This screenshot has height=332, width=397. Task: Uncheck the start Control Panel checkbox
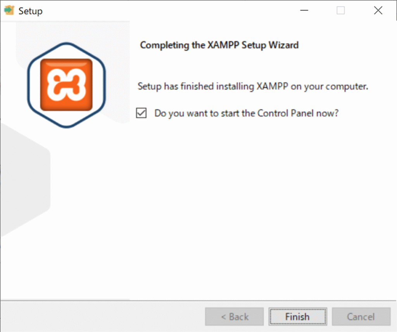click(142, 114)
